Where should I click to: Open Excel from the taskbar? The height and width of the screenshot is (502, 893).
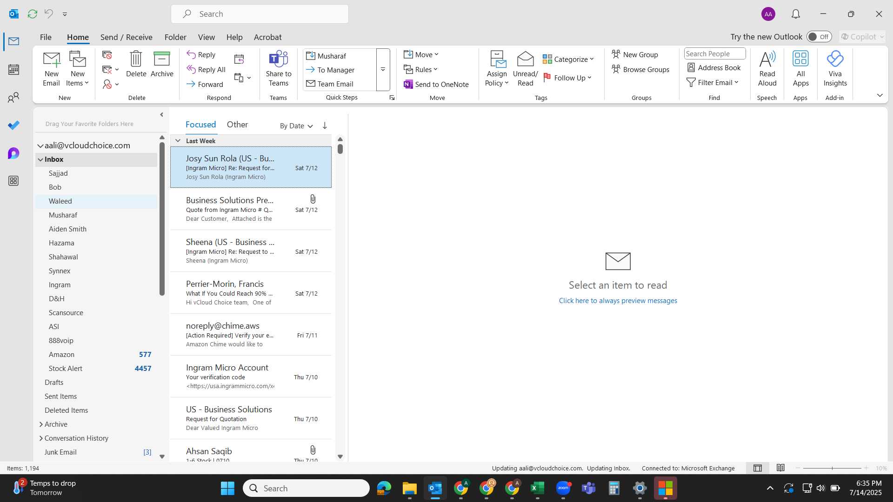tap(537, 488)
